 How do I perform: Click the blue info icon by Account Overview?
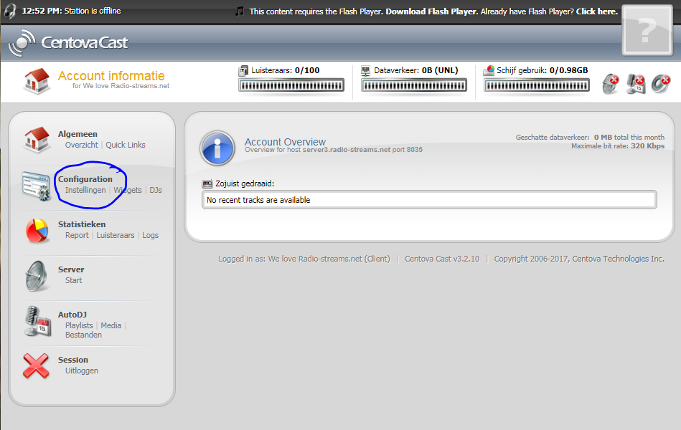[x=217, y=148]
